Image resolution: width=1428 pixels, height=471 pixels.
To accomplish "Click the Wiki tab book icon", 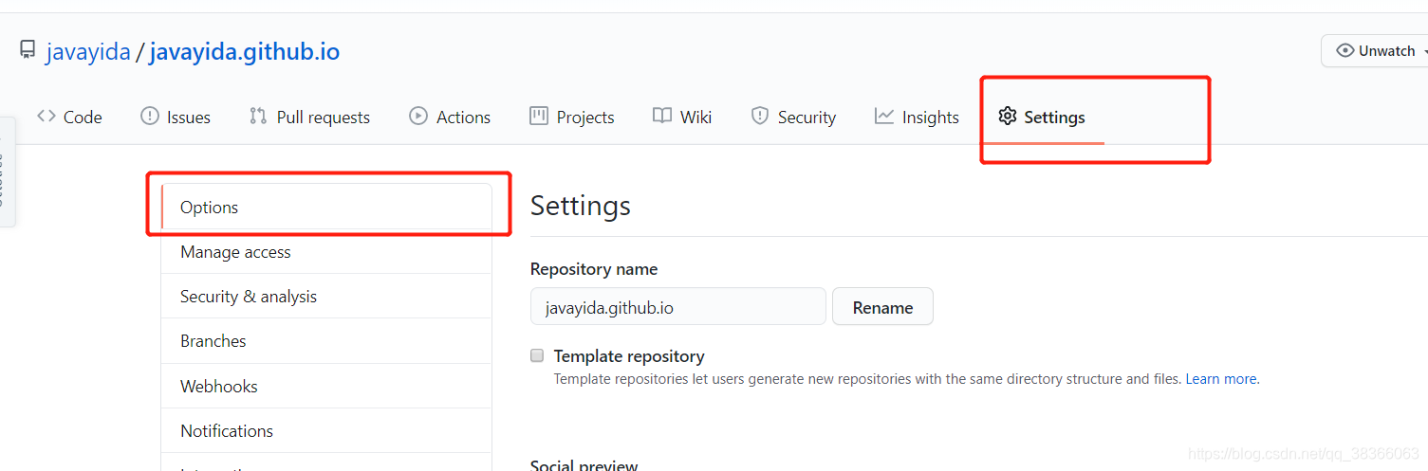I will (662, 117).
